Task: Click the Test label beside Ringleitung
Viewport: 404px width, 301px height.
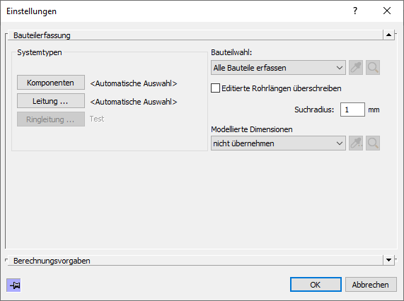Action: pyautogui.click(x=97, y=119)
